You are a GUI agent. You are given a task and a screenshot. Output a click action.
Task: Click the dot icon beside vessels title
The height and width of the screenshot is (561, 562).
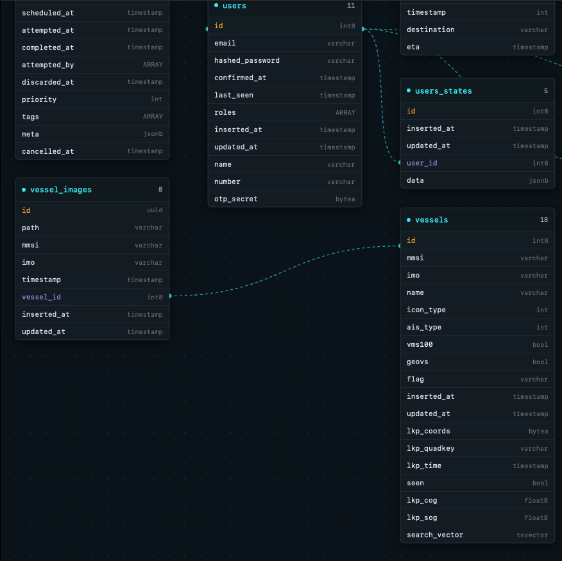point(409,220)
